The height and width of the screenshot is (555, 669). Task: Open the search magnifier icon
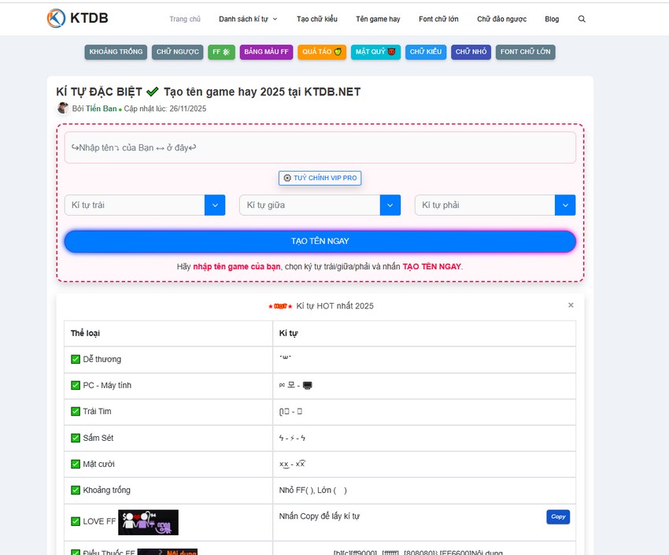tap(582, 19)
